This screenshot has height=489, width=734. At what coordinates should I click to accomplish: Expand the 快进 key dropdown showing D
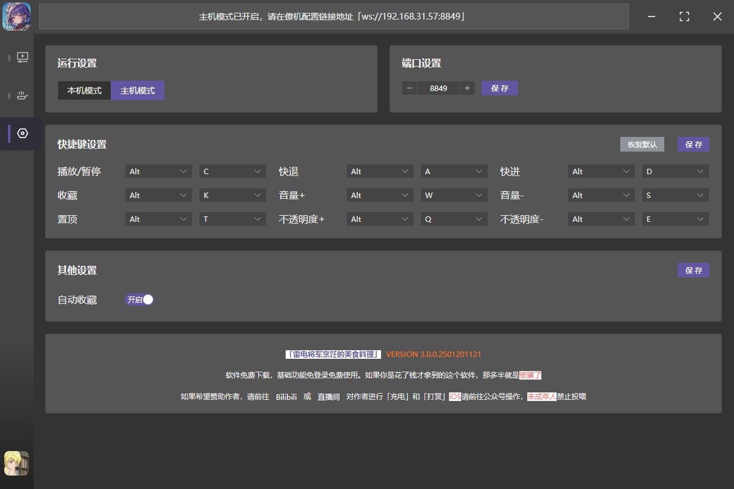coord(675,172)
